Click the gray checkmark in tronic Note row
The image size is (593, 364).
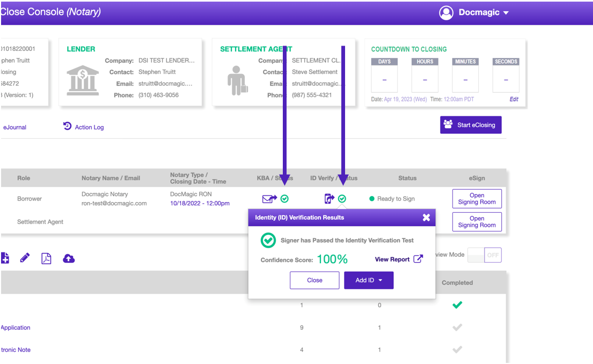pos(457,350)
